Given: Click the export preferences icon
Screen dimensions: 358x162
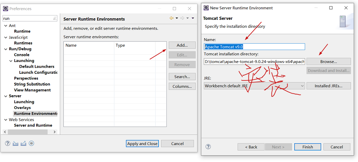Looking at the screenshot, I should 23,143.
